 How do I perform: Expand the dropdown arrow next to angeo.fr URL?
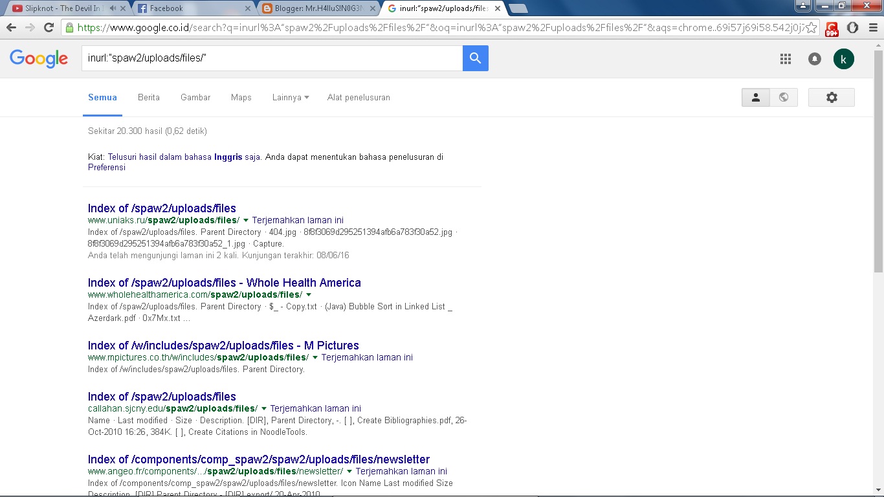(349, 472)
